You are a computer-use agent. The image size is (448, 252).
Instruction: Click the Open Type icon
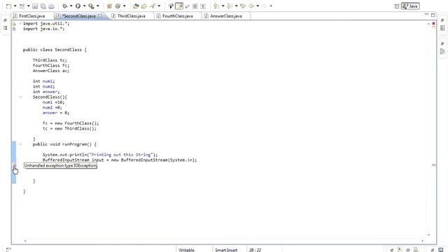(136, 6)
